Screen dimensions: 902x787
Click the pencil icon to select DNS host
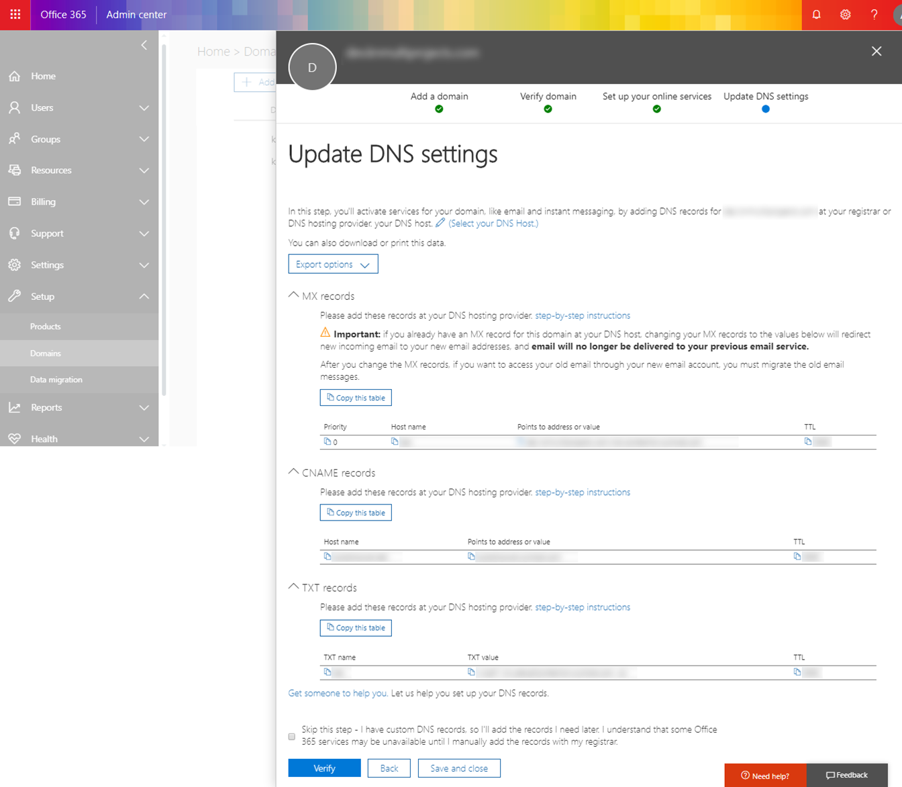coord(440,223)
